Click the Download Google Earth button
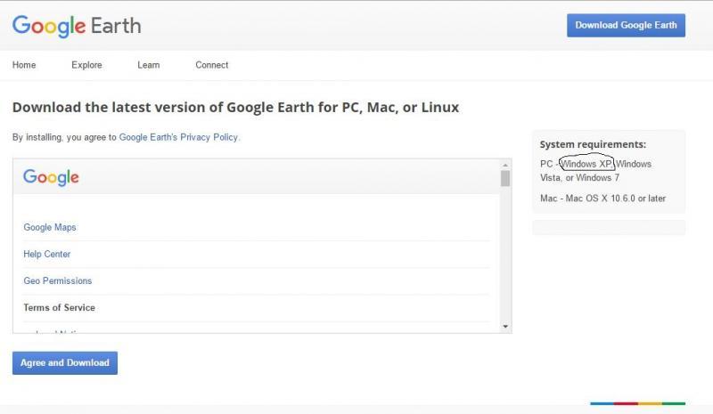 pos(626,26)
